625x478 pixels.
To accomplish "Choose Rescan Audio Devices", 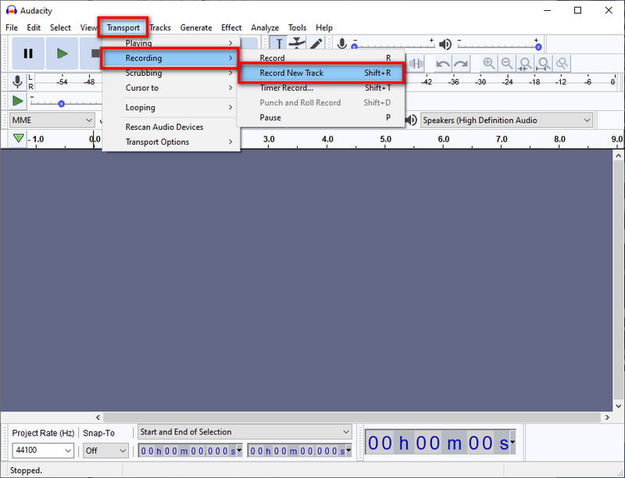I will (x=171, y=127).
